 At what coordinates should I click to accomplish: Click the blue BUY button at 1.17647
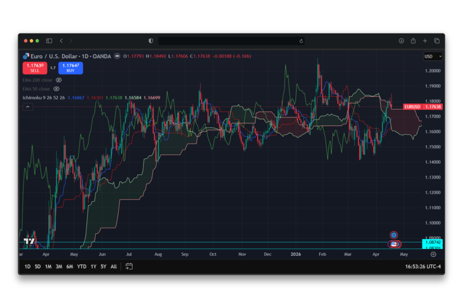click(71, 68)
